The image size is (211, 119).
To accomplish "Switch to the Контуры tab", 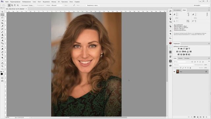I will [187, 58].
